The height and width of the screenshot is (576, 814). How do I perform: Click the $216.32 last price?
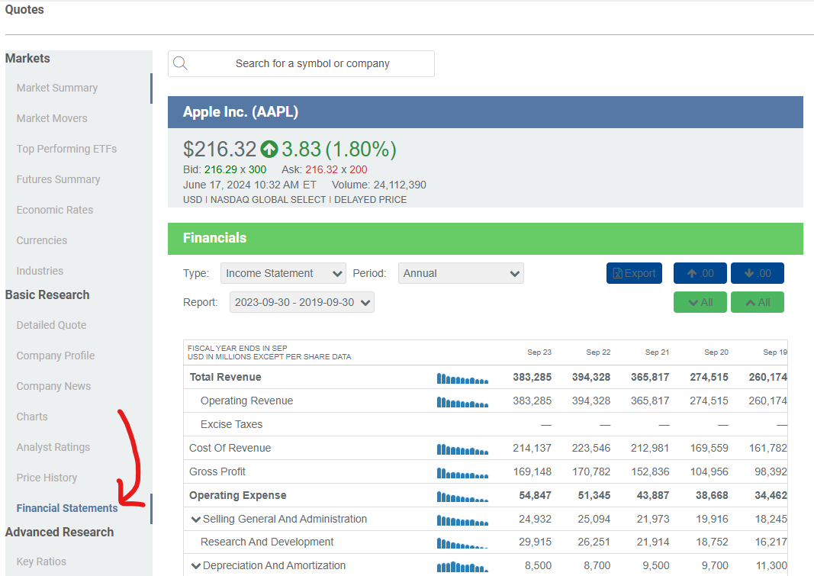tap(220, 150)
